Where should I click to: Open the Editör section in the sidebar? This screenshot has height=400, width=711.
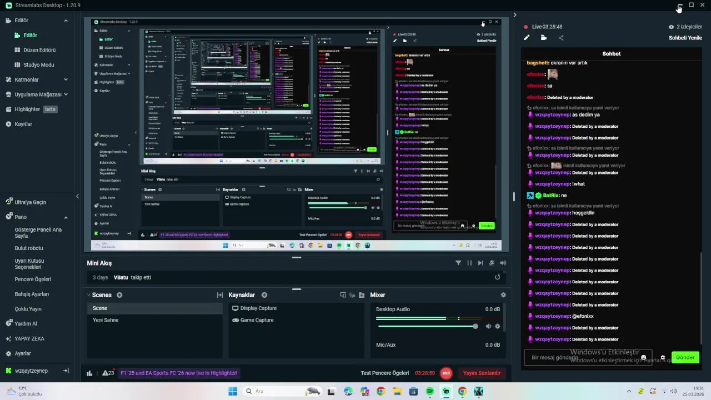pos(21,20)
